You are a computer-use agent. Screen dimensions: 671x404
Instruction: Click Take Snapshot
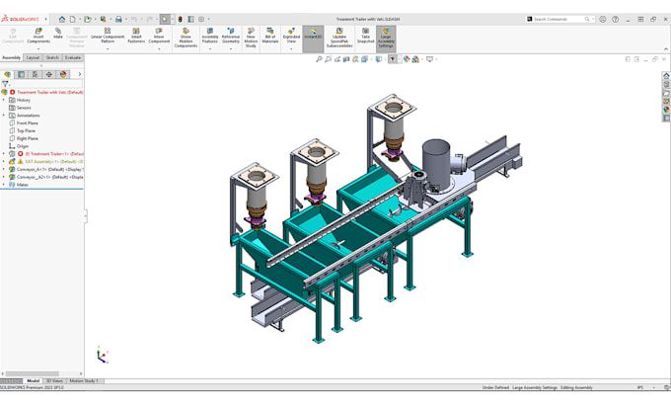pos(365,36)
